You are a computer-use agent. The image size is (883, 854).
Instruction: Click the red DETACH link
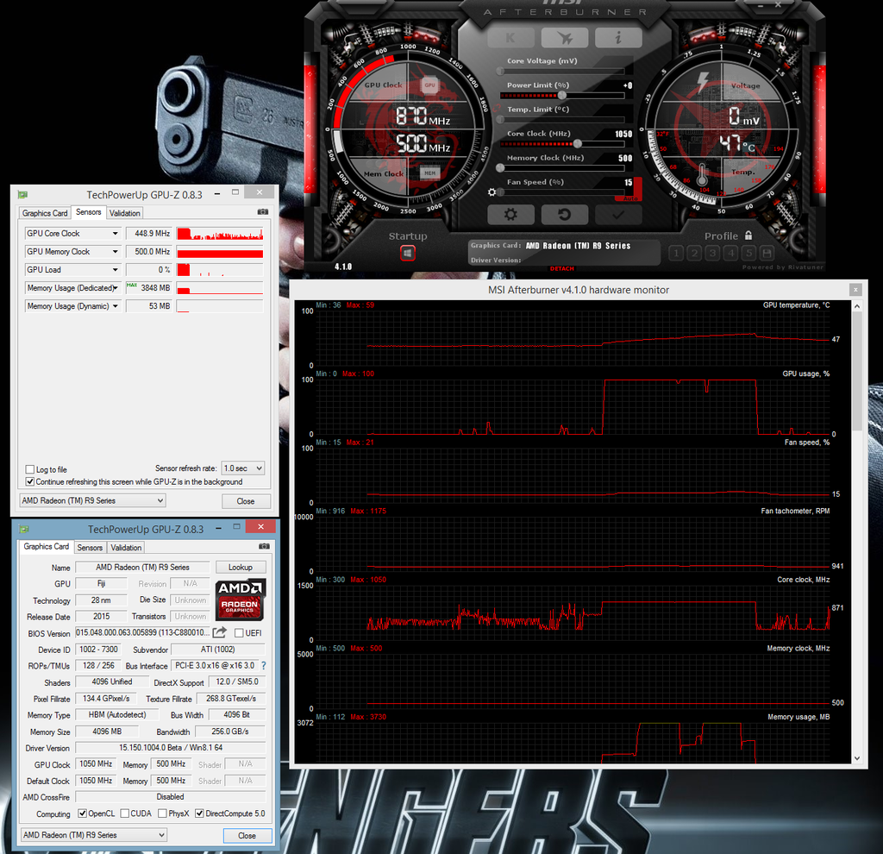(x=561, y=268)
